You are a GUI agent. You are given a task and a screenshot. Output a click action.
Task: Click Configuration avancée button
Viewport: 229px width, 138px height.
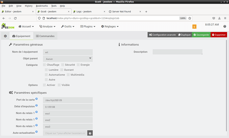click(x=162, y=35)
